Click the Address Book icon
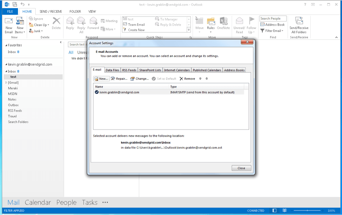The image size is (342, 215). tap(273, 24)
